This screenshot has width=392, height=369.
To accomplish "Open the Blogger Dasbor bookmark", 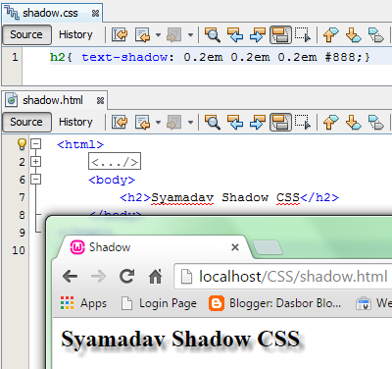I will 275,303.
